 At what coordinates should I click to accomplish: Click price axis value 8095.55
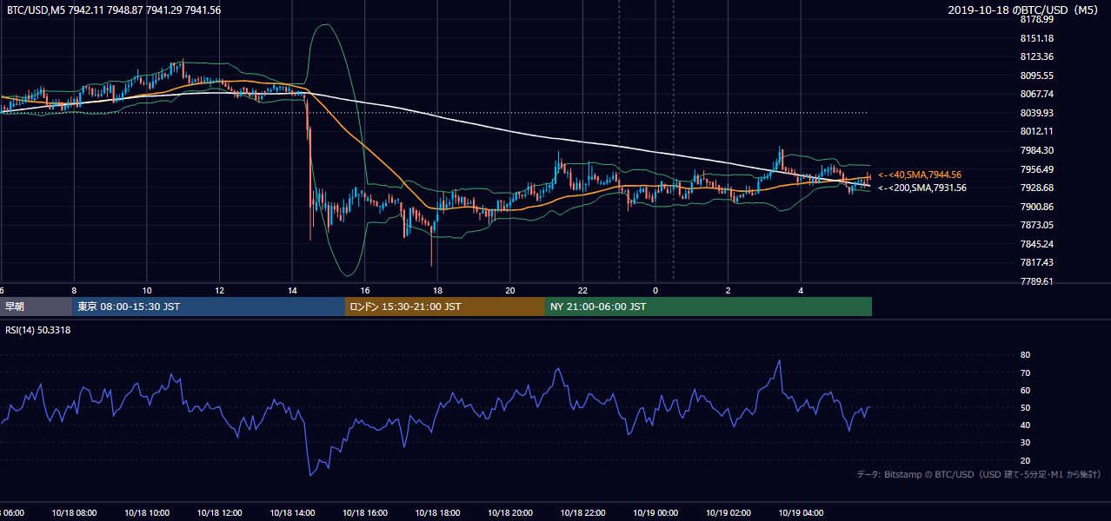[x=1037, y=76]
